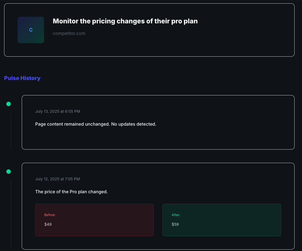Click the green timeline dot for July 13
Image resolution: width=302 pixels, height=251 pixels.
[x=9, y=104]
